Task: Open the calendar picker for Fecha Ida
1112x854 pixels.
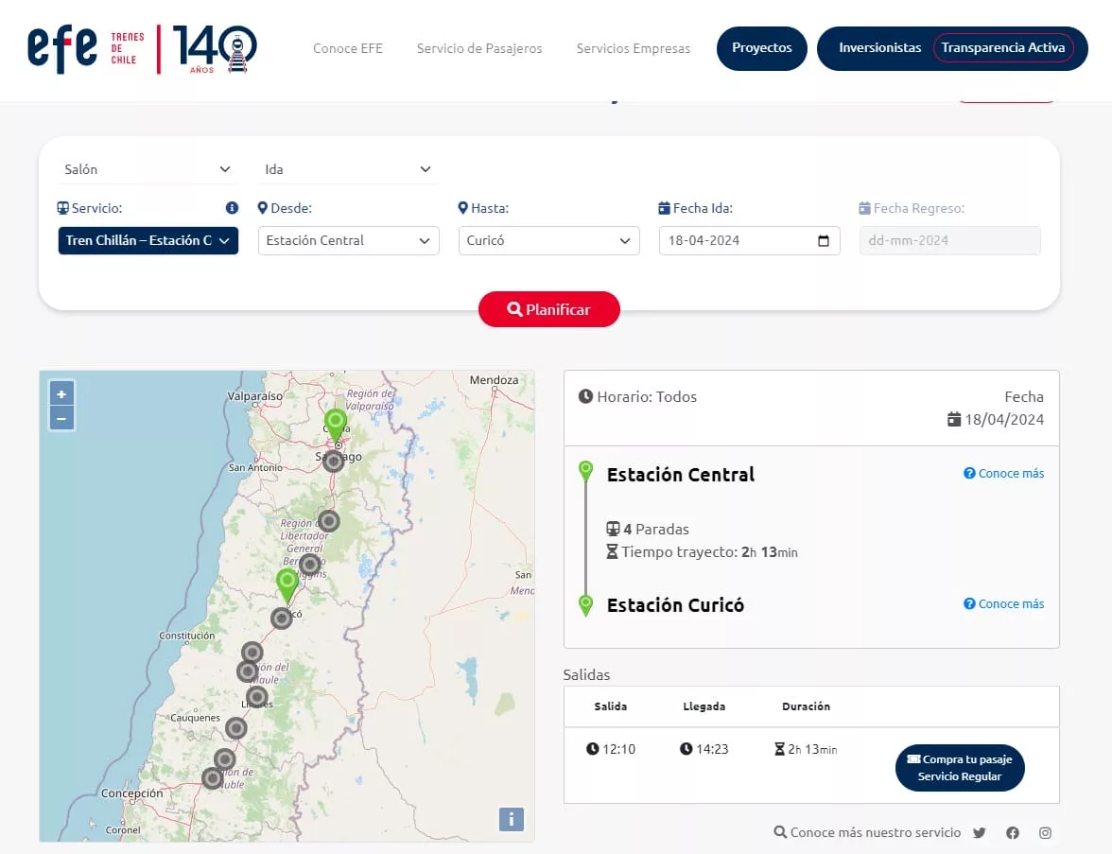Action: 824,240
